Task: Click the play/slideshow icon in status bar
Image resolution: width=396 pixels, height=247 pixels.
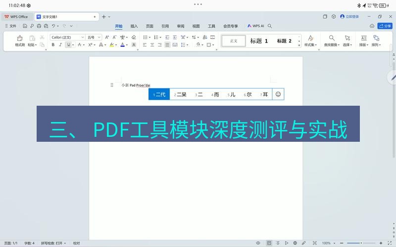Action: (x=287, y=243)
